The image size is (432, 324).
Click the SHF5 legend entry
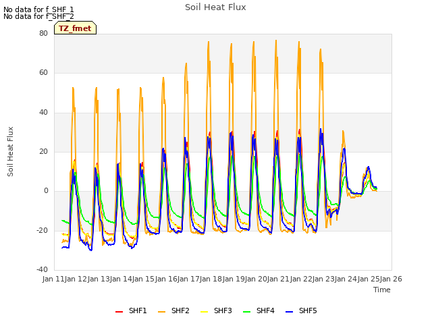pyautogui.click(x=302, y=310)
